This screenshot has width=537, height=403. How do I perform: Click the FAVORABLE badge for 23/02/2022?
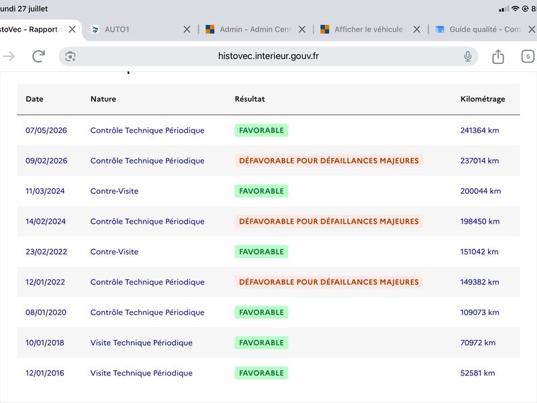[261, 251]
